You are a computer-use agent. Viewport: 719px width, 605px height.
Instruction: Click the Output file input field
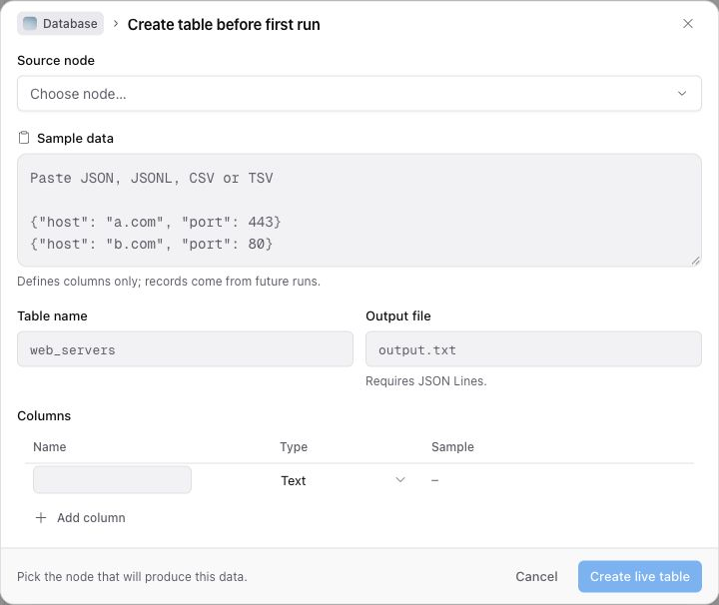click(533, 349)
